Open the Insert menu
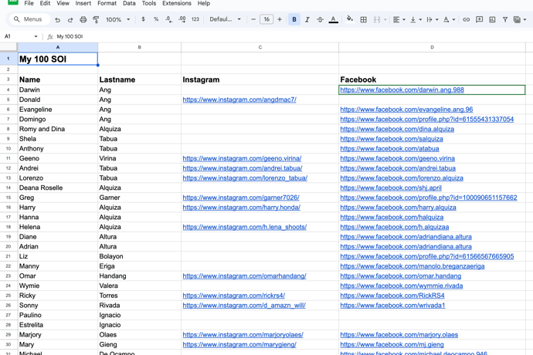The image size is (533, 355). [83, 3]
